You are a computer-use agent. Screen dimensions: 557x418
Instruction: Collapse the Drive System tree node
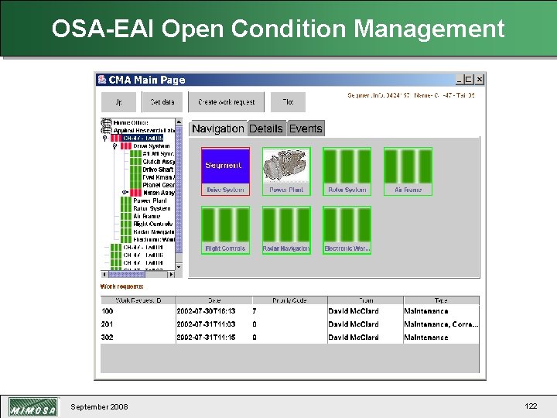[114, 146]
